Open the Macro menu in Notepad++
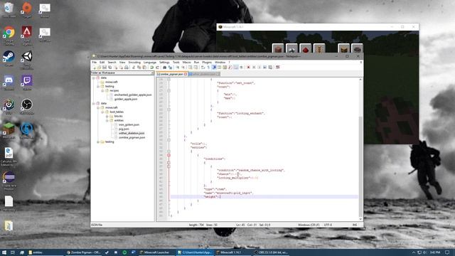The height and width of the screenshot is (256, 455). 186,63
